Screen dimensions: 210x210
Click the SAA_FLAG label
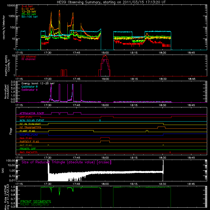(26, 138)
